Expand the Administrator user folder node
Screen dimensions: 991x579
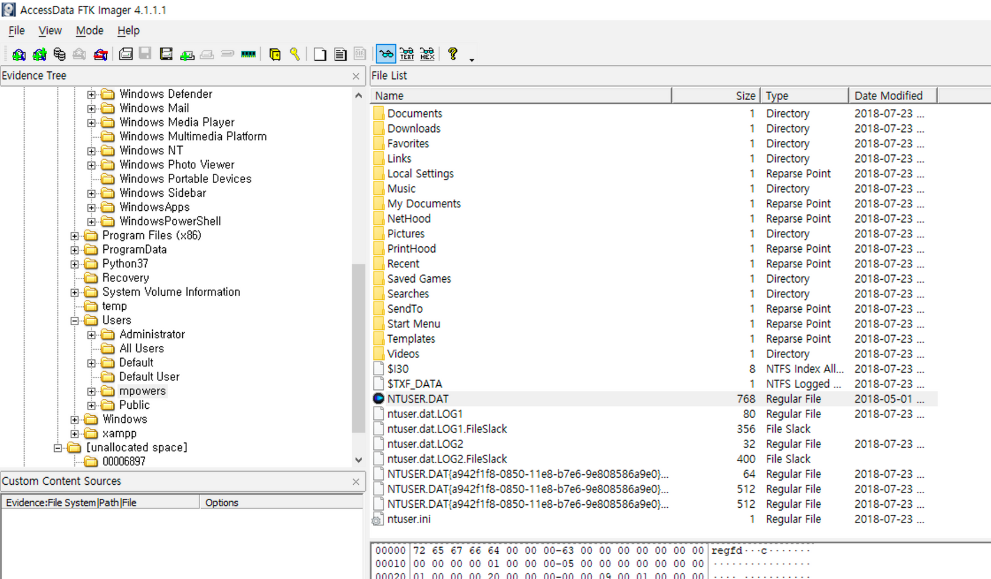tap(91, 335)
